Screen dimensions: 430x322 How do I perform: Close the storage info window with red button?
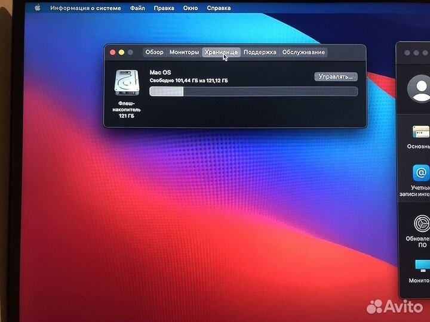[x=112, y=52]
